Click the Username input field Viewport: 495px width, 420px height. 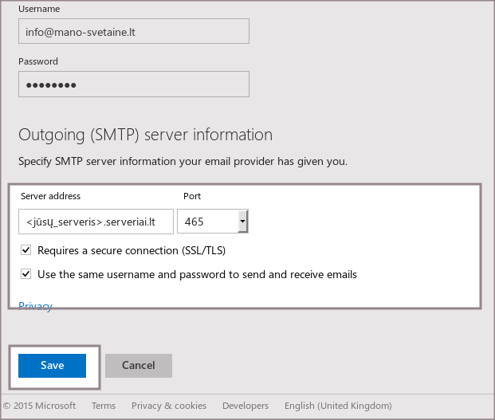[133, 31]
